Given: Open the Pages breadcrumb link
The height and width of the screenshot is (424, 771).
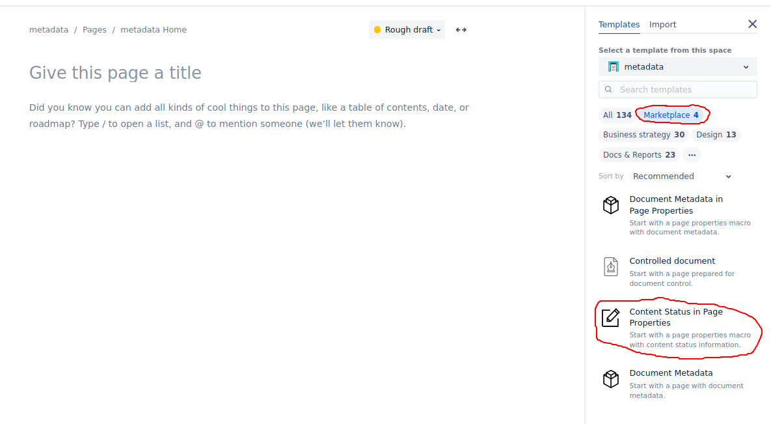Looking at the screenshot, I should 94,29.
